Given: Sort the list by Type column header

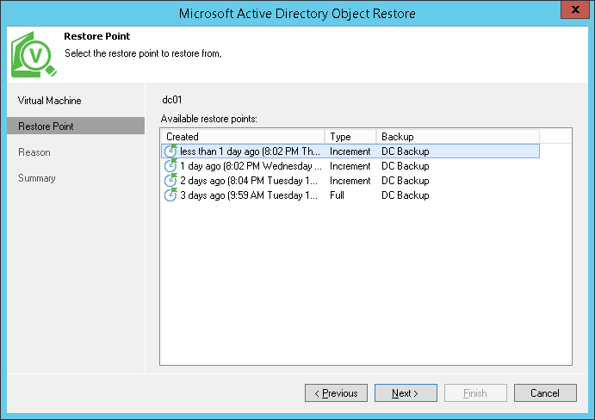Looking at the screenshot, I should [350, 137].
